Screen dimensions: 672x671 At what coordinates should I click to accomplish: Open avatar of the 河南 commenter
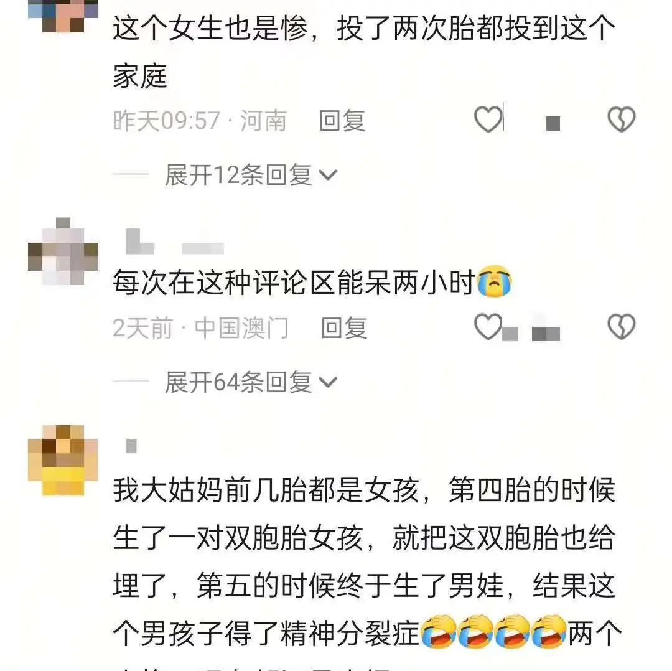click(x=63, y=16)
